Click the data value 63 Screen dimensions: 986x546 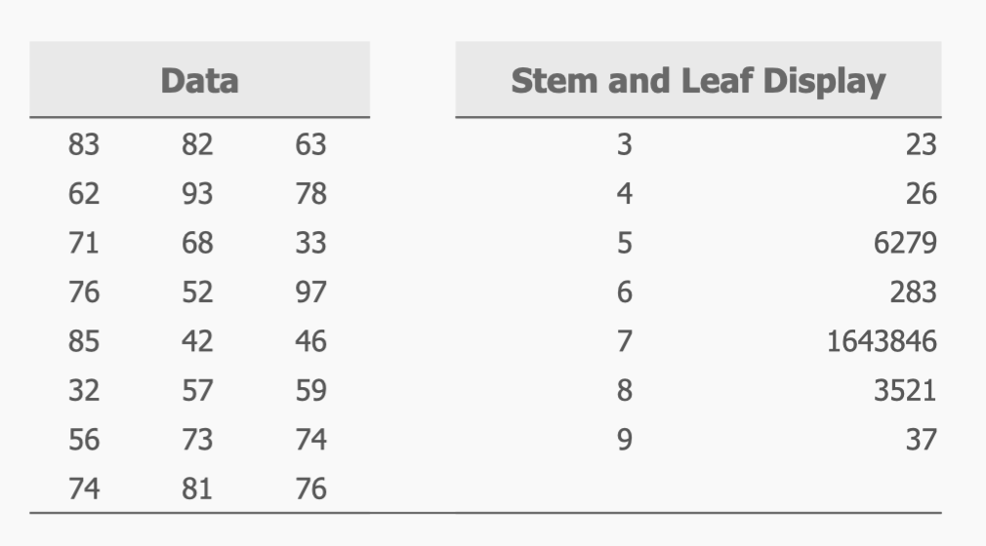pyautogui.click(x=310, y=145)
